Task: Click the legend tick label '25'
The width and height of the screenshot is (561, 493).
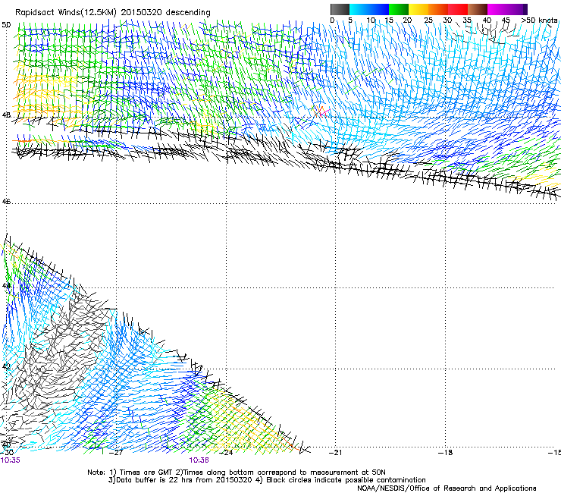Action: click(x=428, y=20)
